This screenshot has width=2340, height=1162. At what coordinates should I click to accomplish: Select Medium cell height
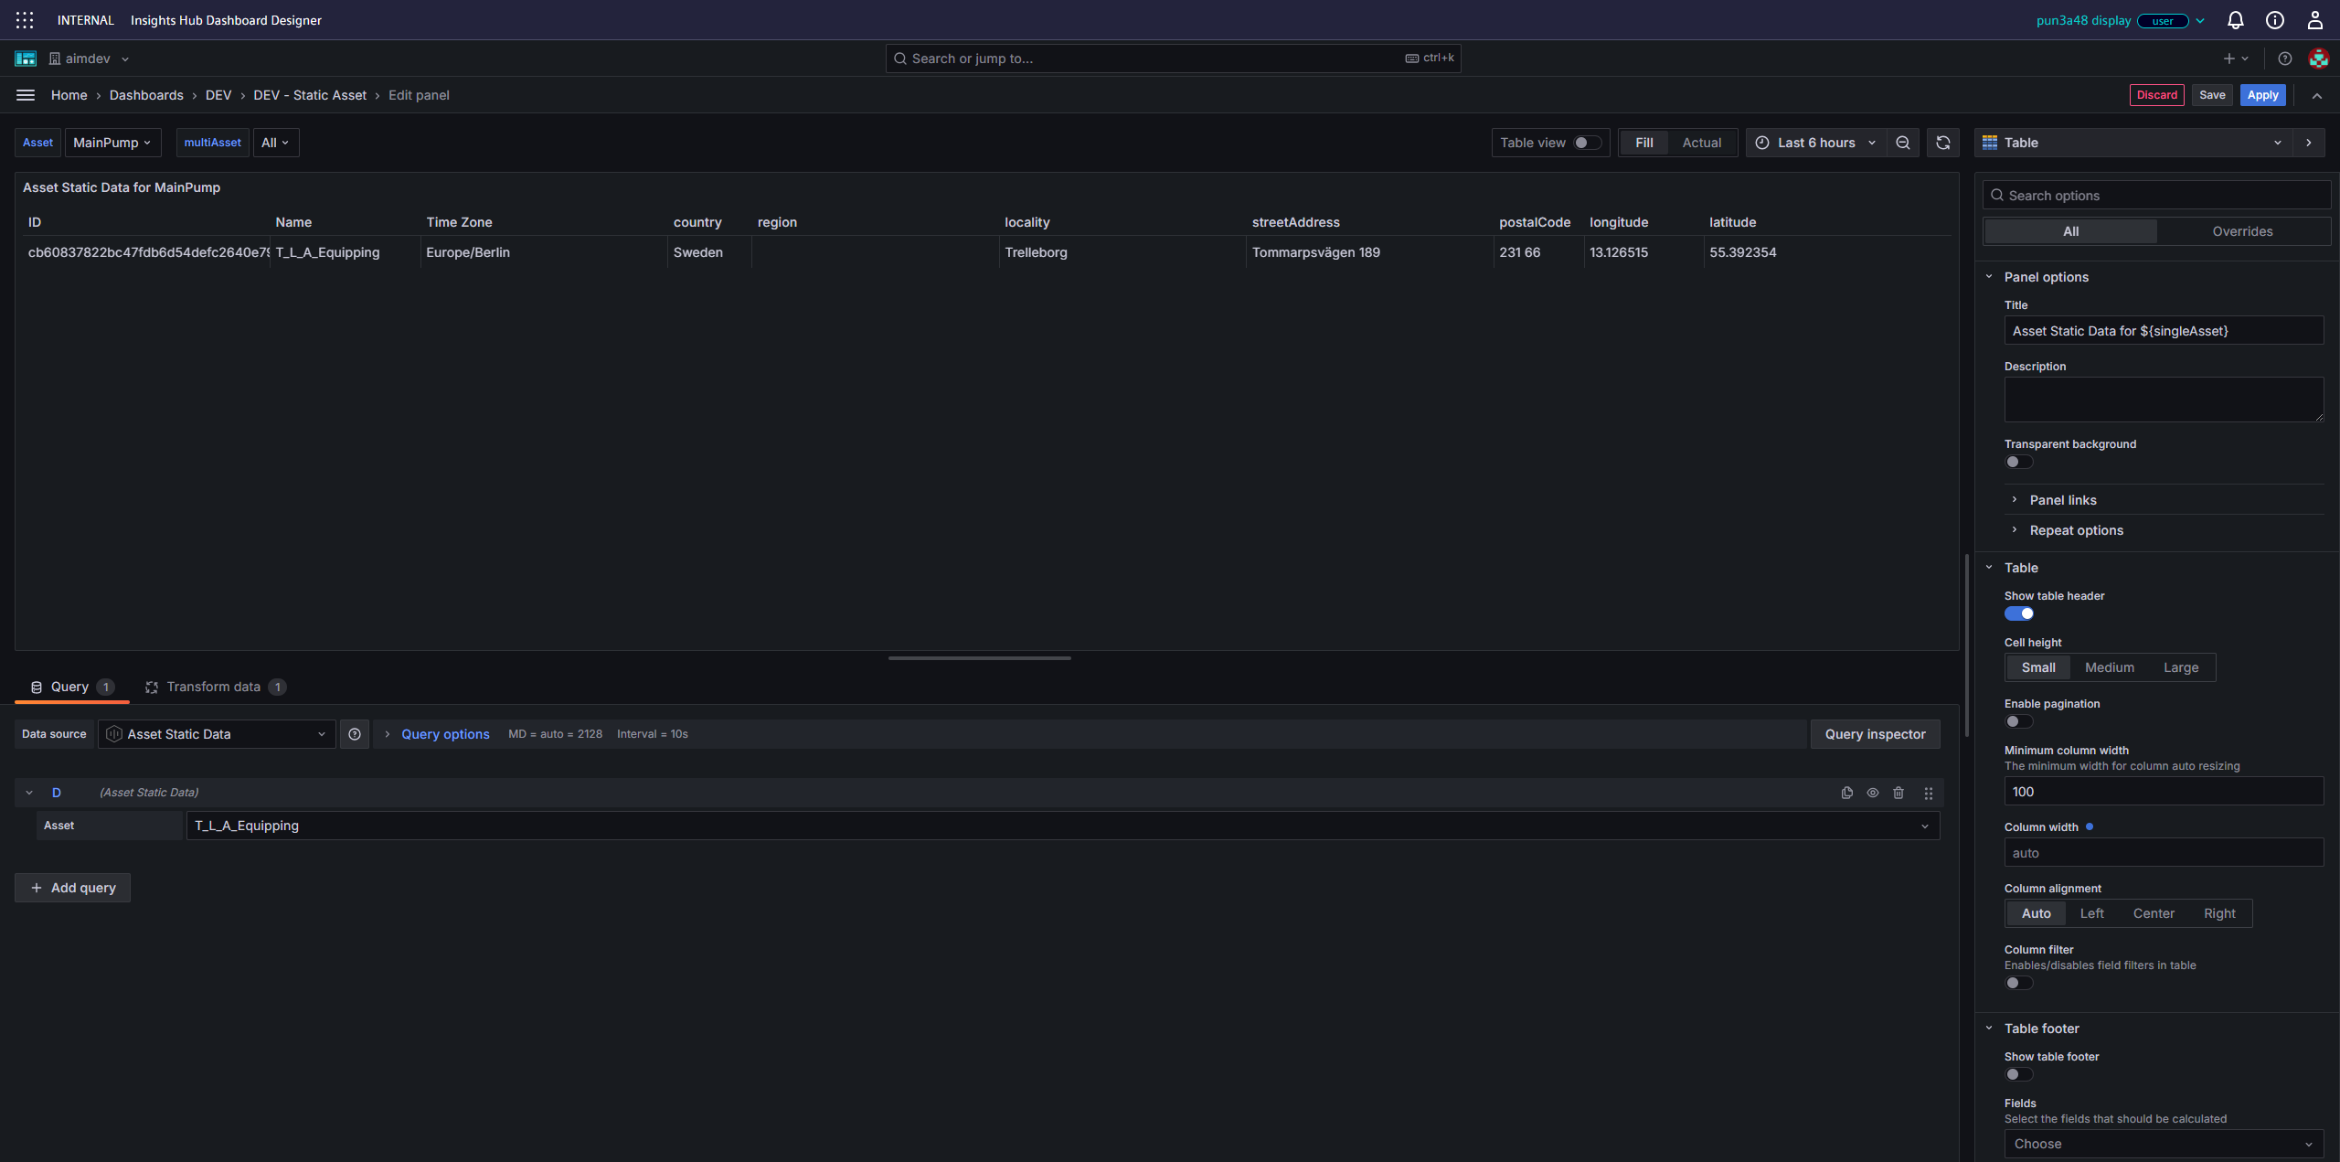click(x=2109, y=667)
